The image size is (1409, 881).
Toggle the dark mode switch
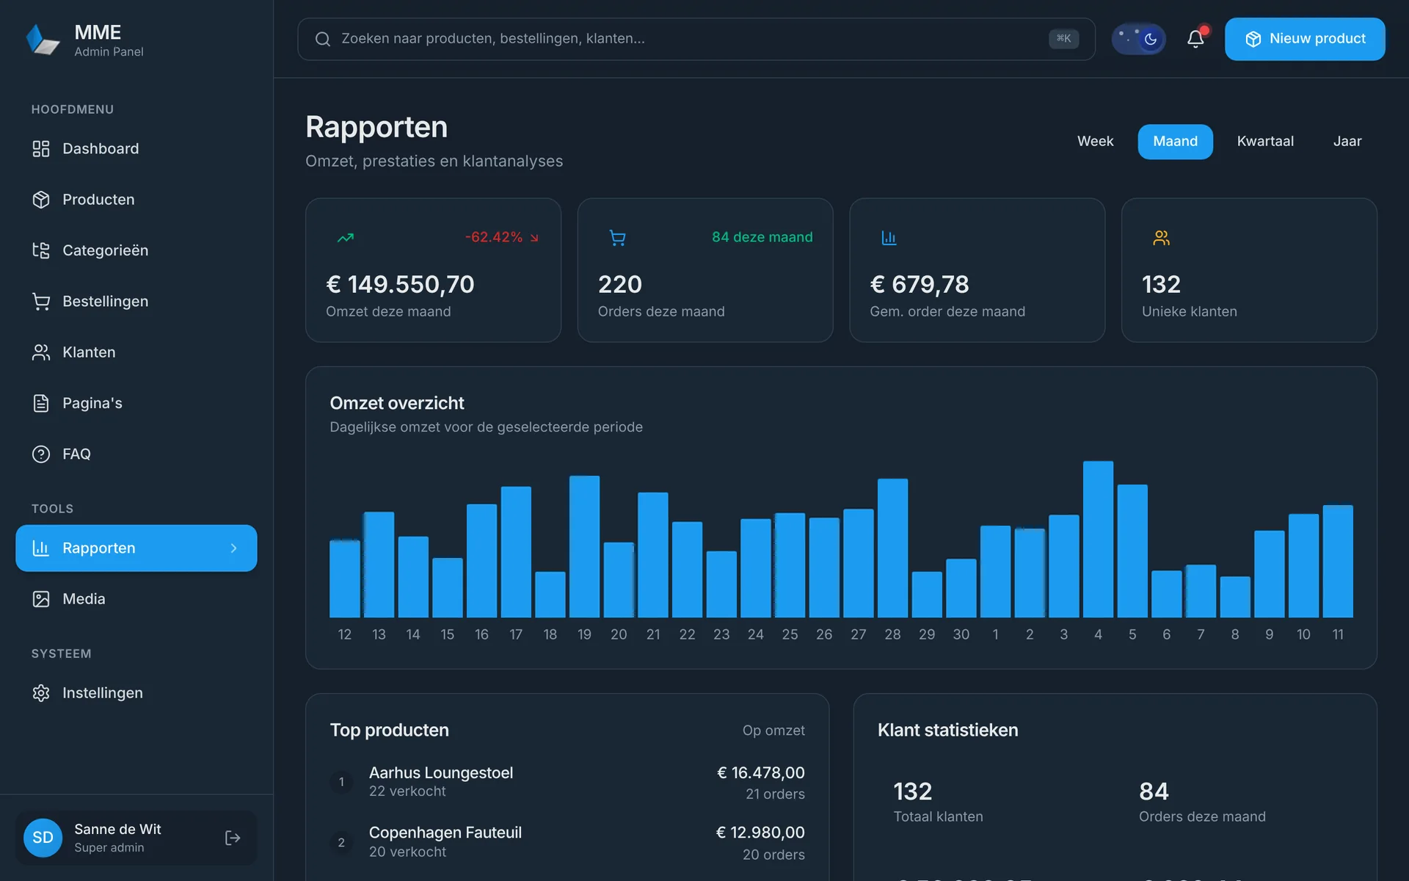point(1138,39)
